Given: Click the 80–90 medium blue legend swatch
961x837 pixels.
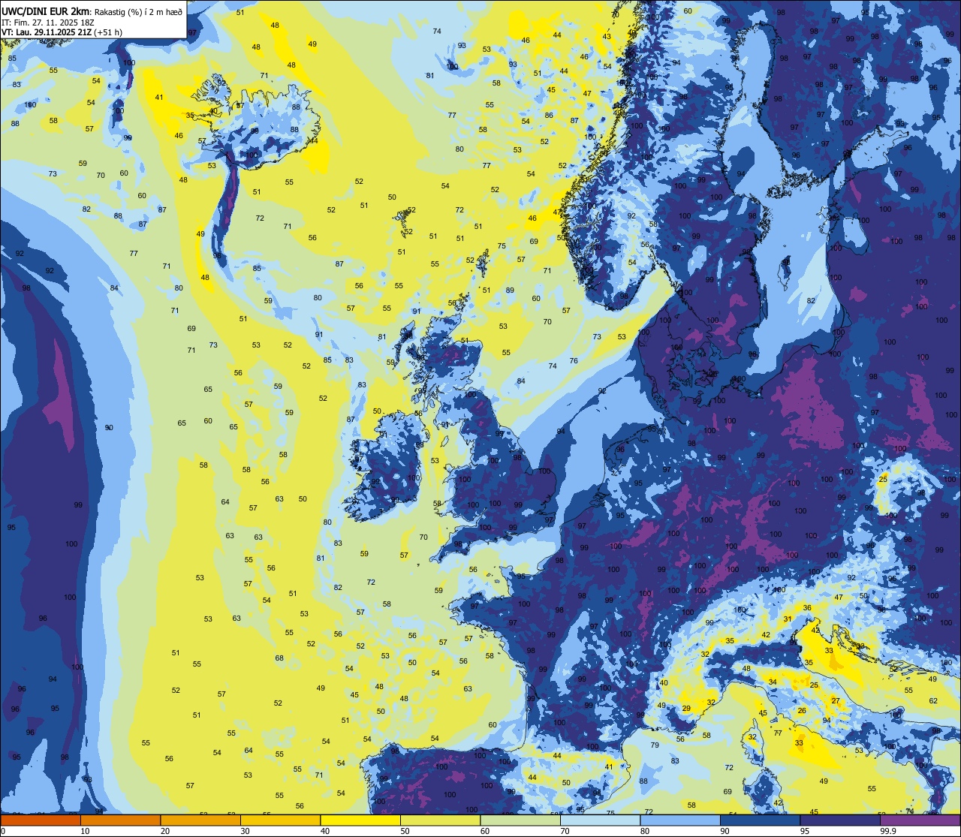Looking at the screenshot, I should tap(680, 820).
